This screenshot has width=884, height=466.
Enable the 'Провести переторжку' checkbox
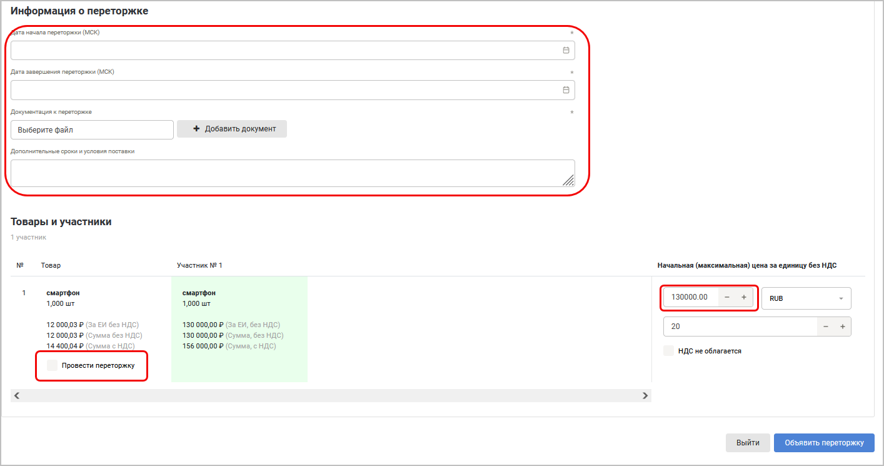[53, 365]
